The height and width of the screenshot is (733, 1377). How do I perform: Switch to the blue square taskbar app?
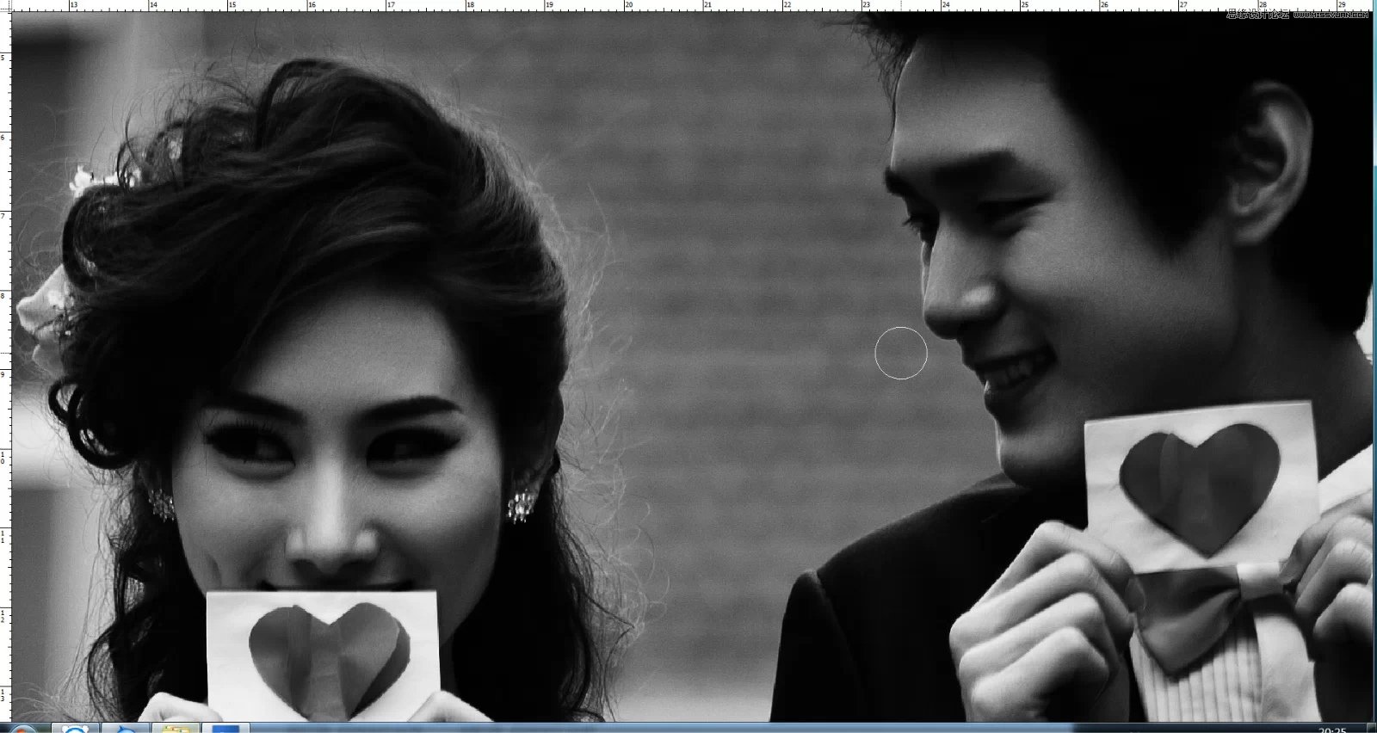pos(225,729)
